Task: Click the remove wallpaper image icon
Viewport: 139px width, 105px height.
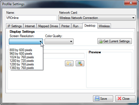Action: (x=80, y=63)
